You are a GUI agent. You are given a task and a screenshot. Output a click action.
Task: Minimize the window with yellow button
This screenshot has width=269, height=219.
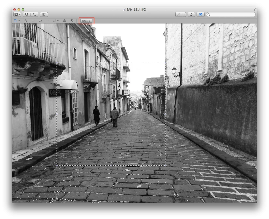pyautogui.click(x=19, y=9)
